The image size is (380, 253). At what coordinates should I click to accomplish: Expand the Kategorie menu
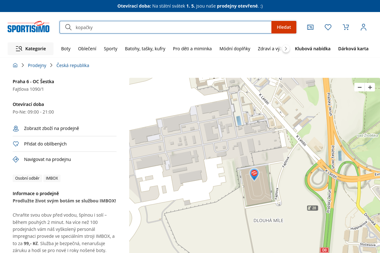tap(31, 49)
